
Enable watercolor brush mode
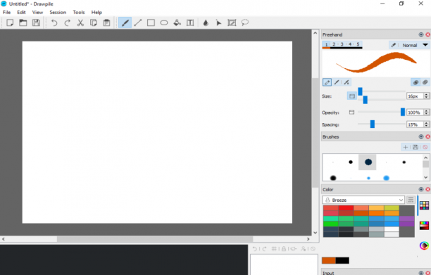point(346,82)
